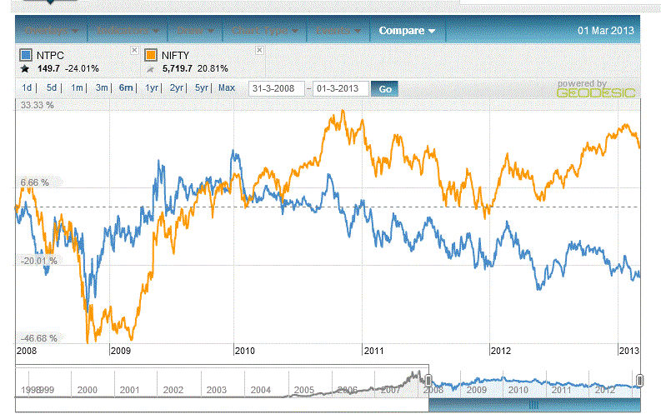Click the 01 Mar 2013 date label
Image resolution: width=661 pixels, height=419 pixels.
coord(606,31)
